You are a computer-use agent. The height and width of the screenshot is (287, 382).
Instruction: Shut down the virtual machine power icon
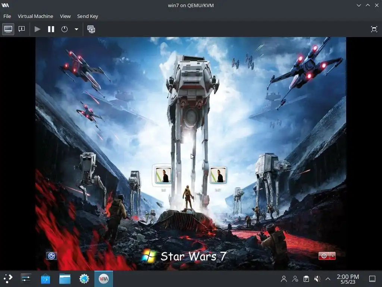[x=64, y=29]
